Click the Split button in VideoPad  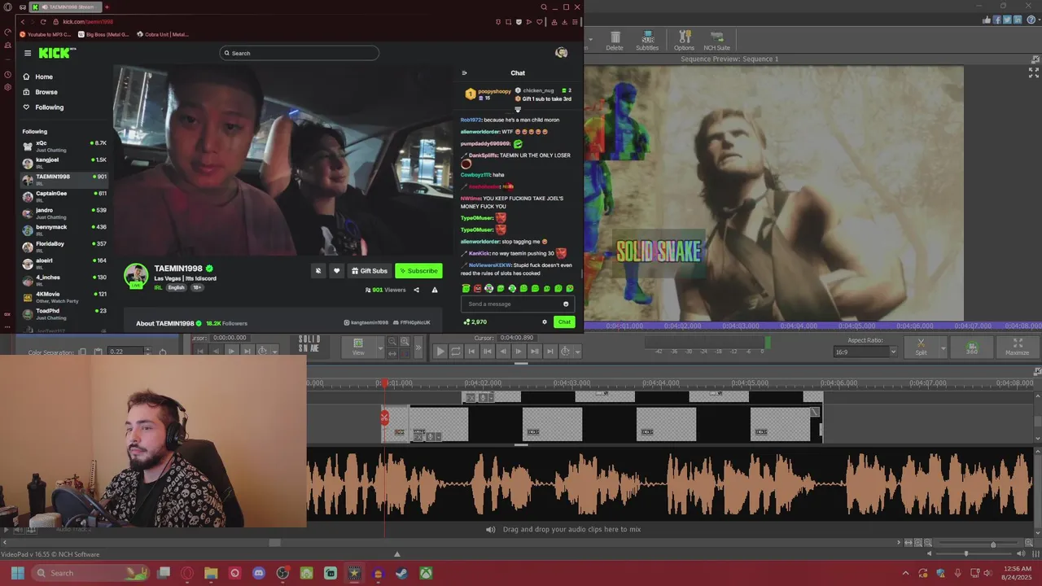point(921,347)
